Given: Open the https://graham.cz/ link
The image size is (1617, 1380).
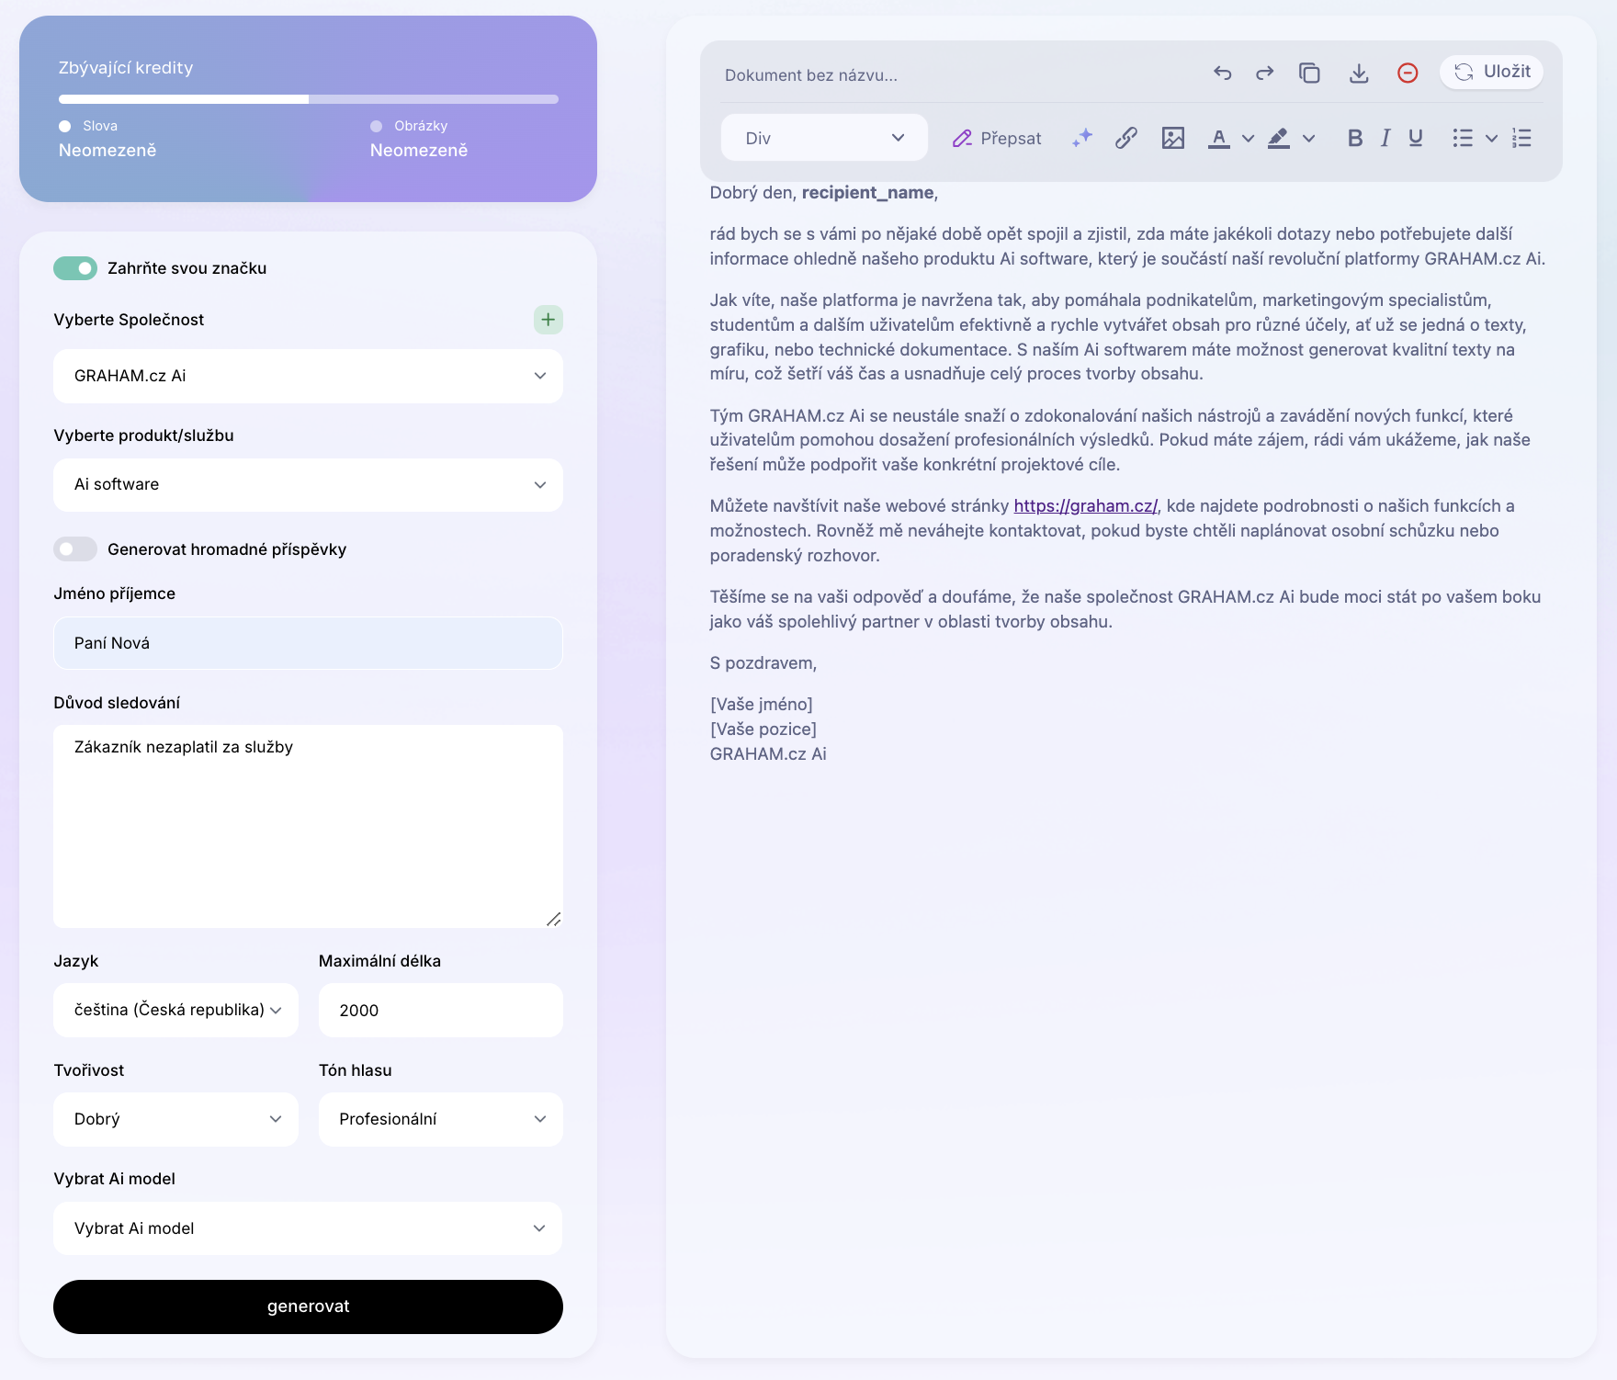Looking at the screenshot, I should [x=1085, y=506].
